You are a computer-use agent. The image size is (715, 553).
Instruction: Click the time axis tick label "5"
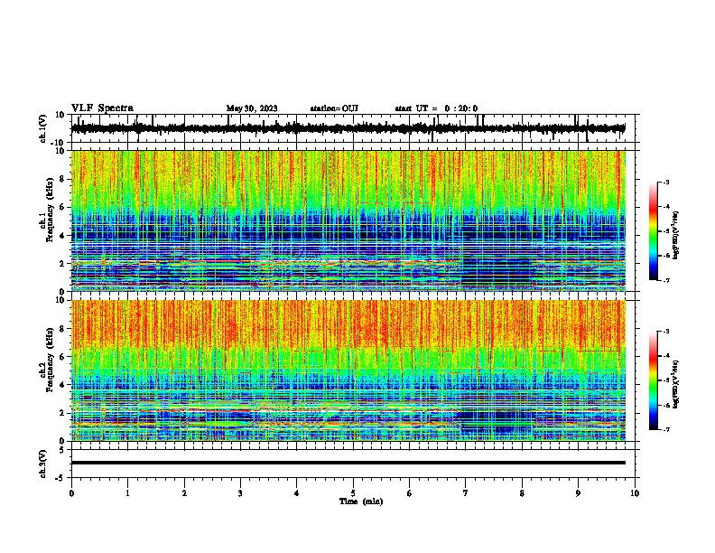353,493
